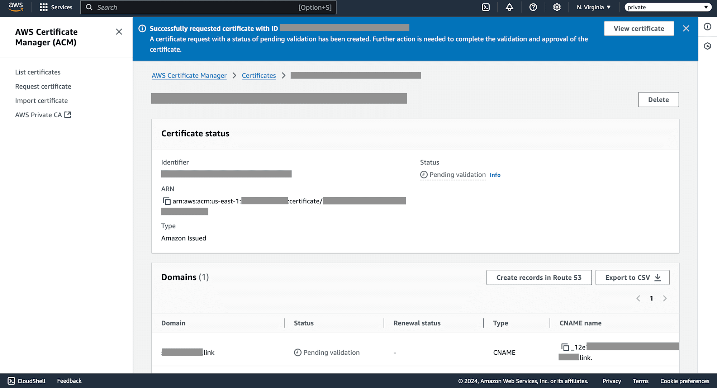Close the ACM side navigation panel
Image resolution: width=717 pixels, height=388 pixels.
coord(119,32)
